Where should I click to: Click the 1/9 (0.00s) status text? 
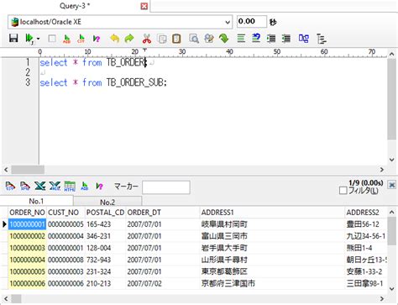click(366, 182)
